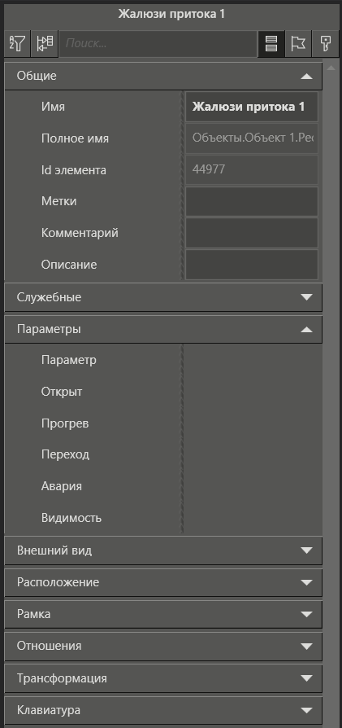Click the scrollbar up arrow
Viewport: 342px width, 728px height.
click(x=331, y=68)
